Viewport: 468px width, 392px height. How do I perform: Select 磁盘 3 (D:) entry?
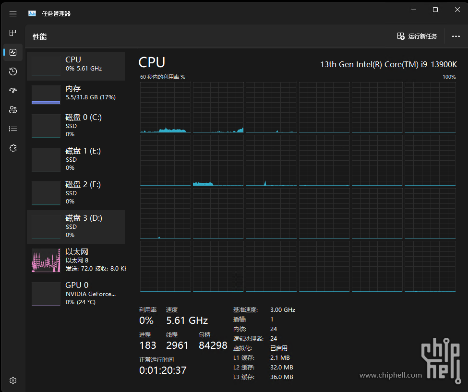click(76, 227)
